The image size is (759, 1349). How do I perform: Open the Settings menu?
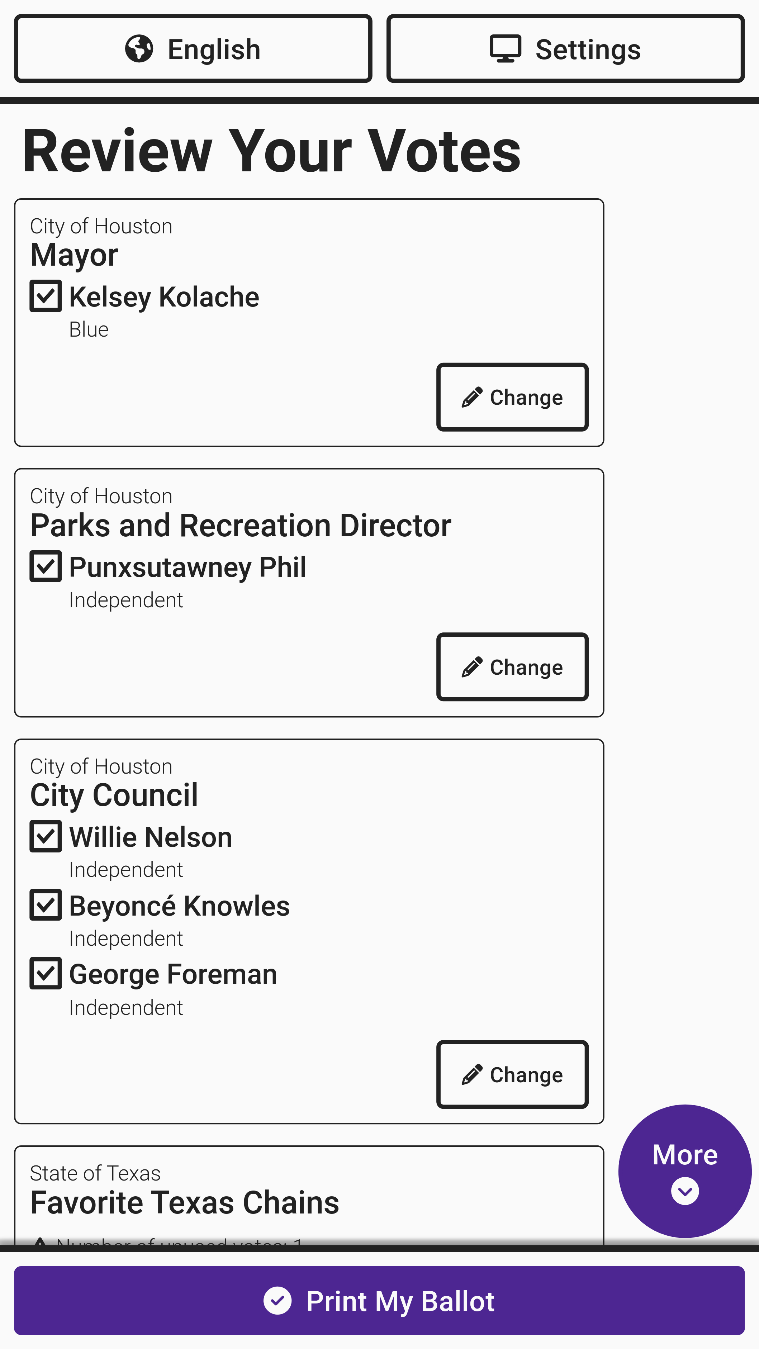tap(565, 49)
